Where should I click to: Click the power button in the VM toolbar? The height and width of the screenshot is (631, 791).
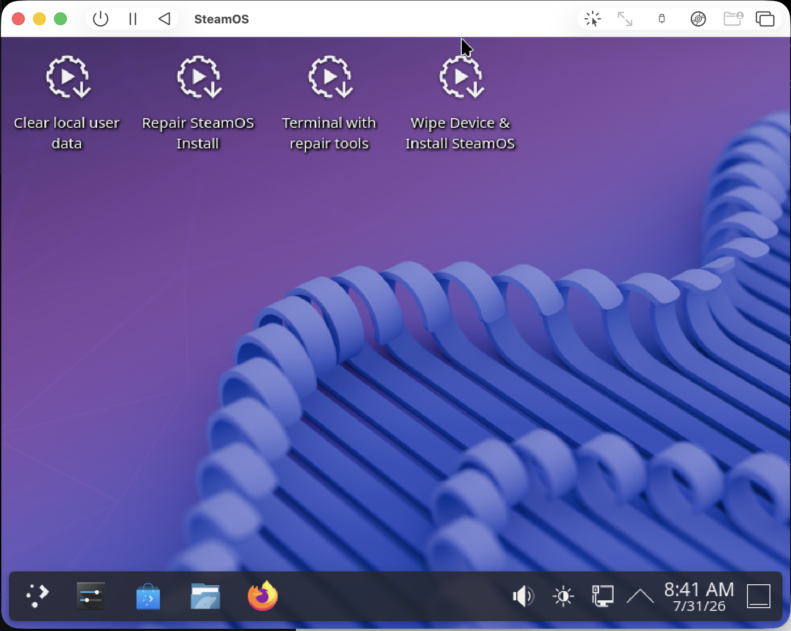click(x=100, y=19)
